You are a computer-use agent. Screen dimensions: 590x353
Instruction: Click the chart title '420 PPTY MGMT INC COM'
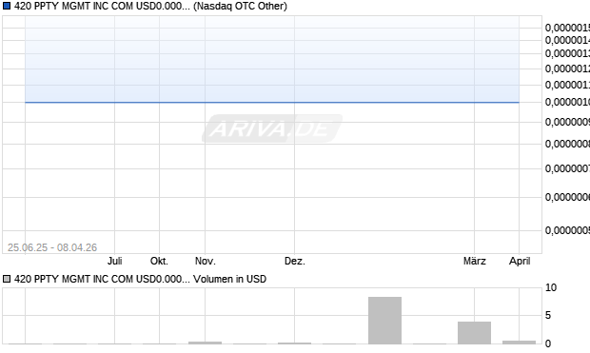(74, 6)
